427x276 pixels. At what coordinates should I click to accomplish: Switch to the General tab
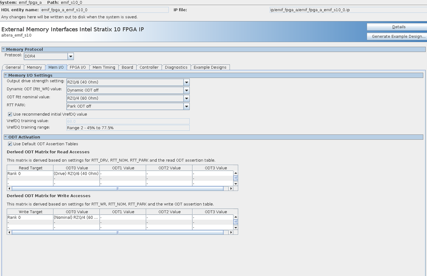(13, 67)
